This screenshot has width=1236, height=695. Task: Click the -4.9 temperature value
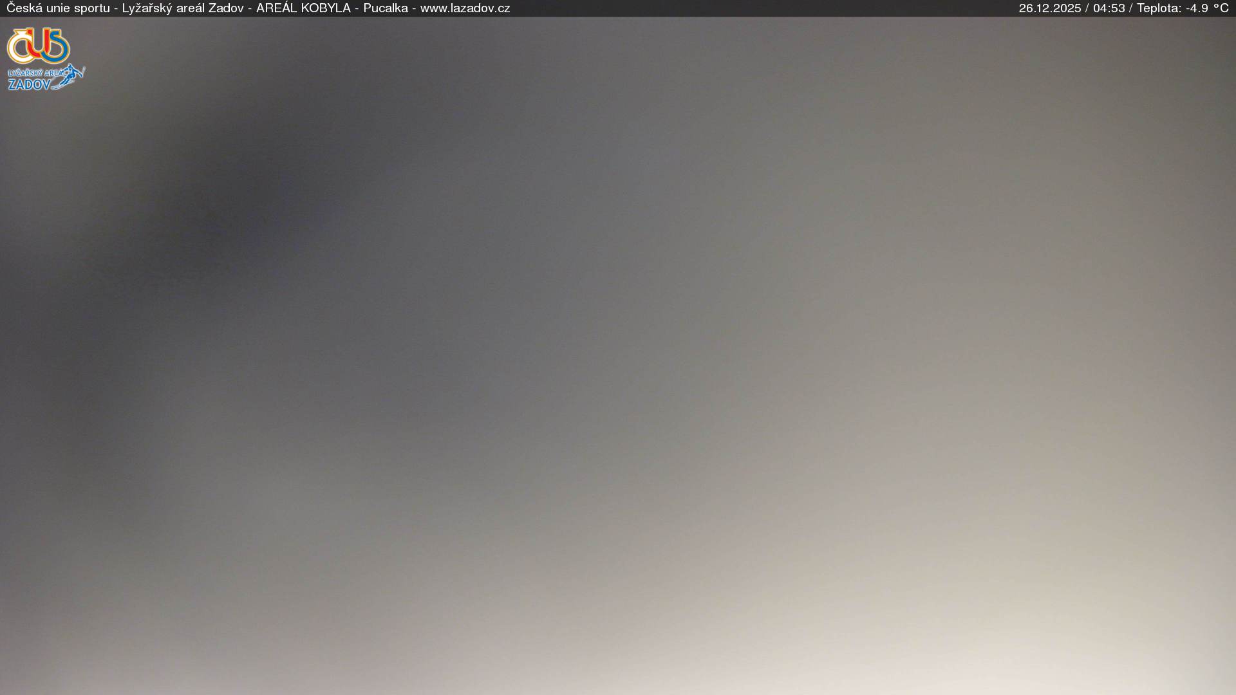(x=1197, y=8)
